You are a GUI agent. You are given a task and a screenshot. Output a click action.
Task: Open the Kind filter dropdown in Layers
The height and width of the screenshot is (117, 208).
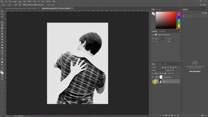(156, 67)
